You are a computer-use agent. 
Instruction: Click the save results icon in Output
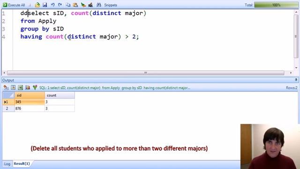pos(13,88)
